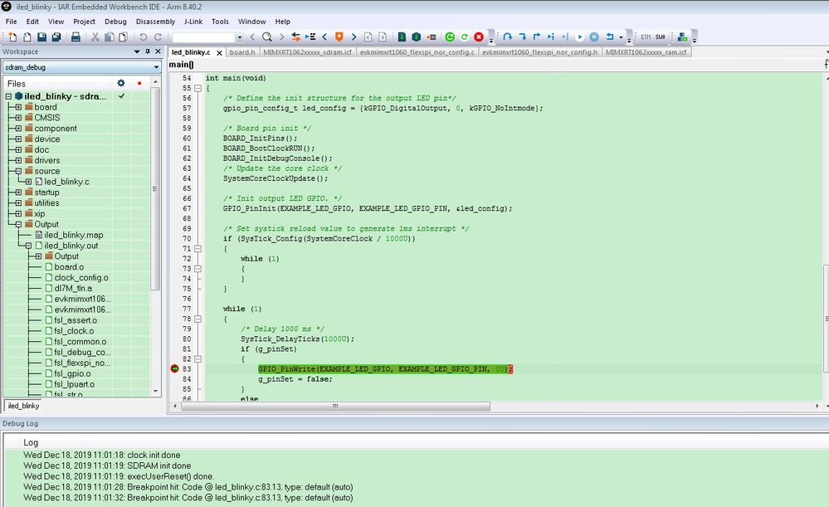Collapse the code fold at line 82

point(197,359)
